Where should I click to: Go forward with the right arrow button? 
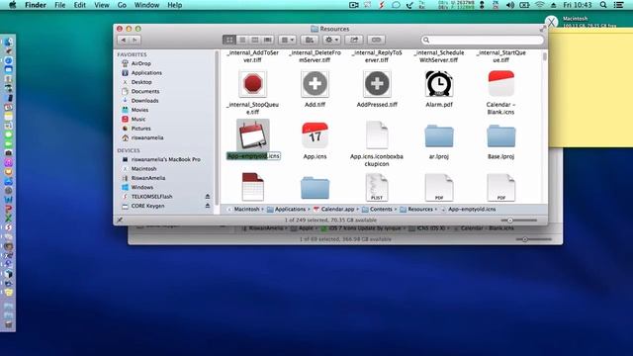(x=136, y=40)
